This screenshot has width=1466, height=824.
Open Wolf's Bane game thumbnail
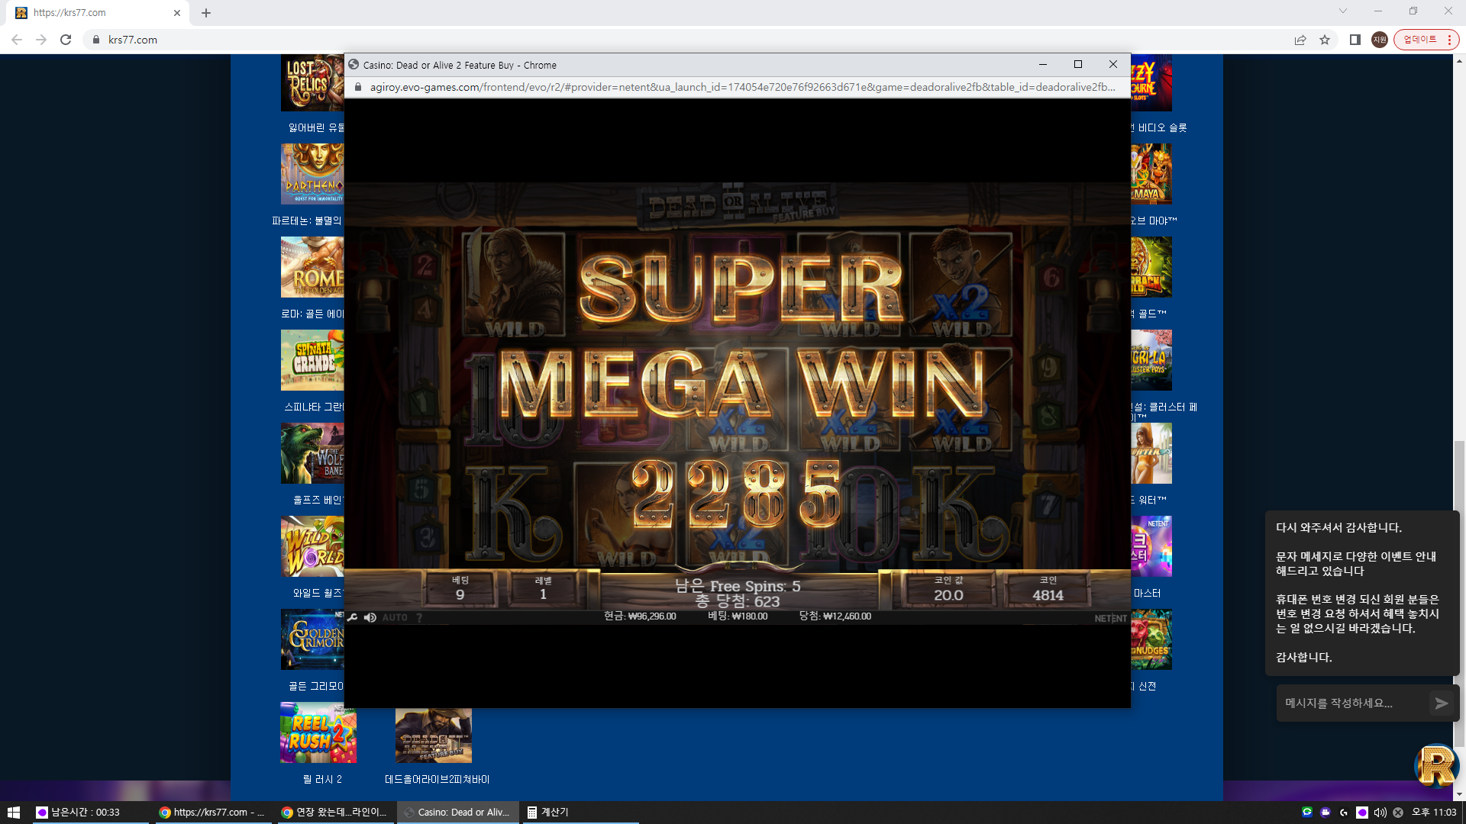[312, 453]
